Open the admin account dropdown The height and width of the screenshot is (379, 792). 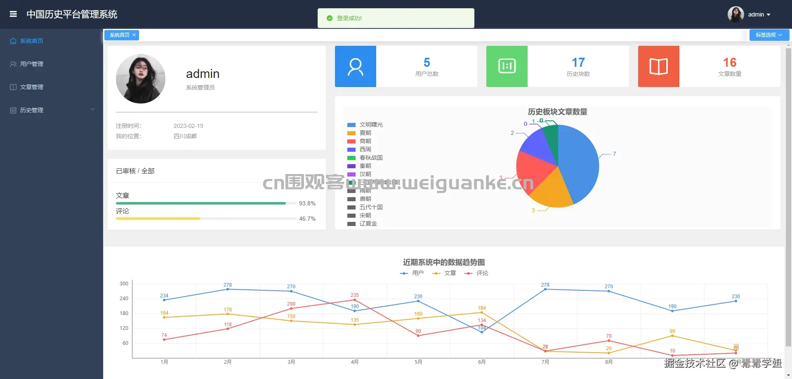pos(759,14)
